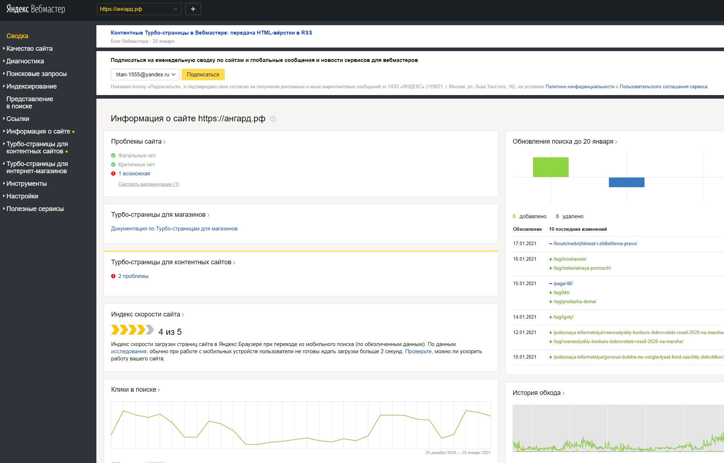Click the green check icon by Фатальных нет
The height and width of the screenshot is (463, 724).
click(x=113, y=156)
